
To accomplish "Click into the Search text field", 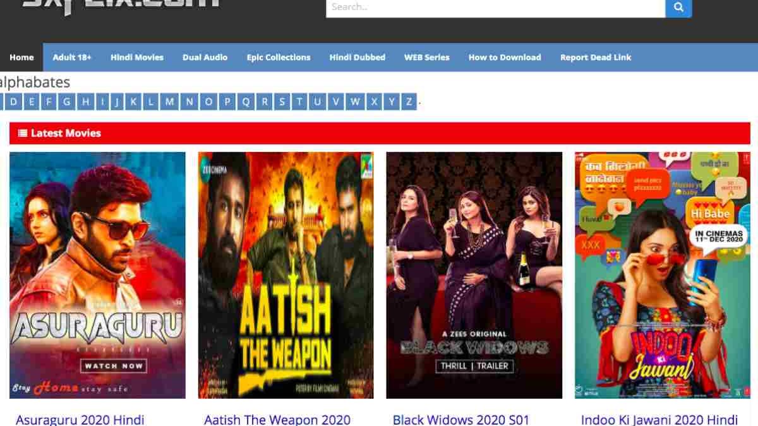I will 496,8.
